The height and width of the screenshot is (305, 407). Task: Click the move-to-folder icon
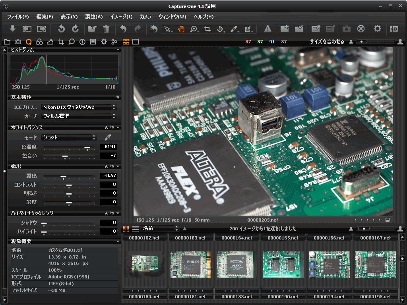pos(92,29)
